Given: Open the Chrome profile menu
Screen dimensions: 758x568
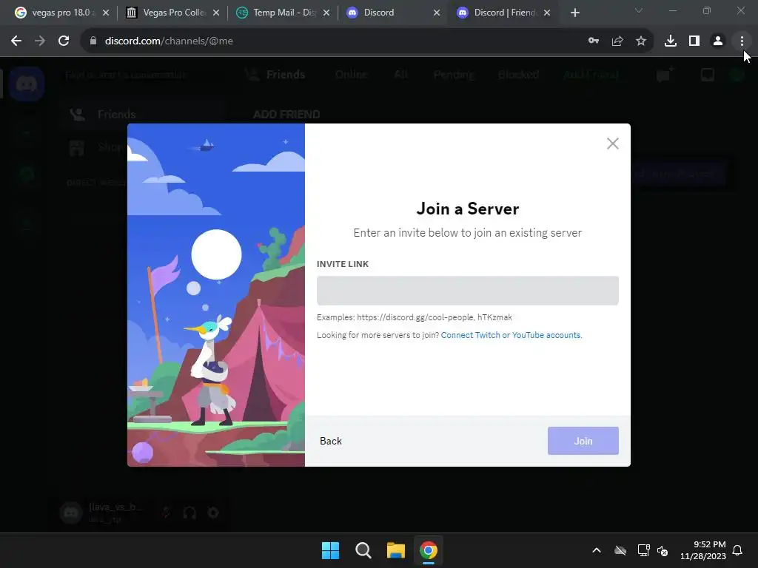Looking at the screenshot, I should (718, 41).
